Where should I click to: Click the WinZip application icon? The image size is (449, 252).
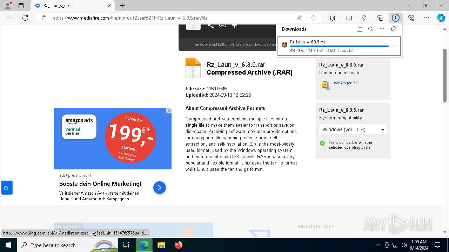(x=326, y=85)
